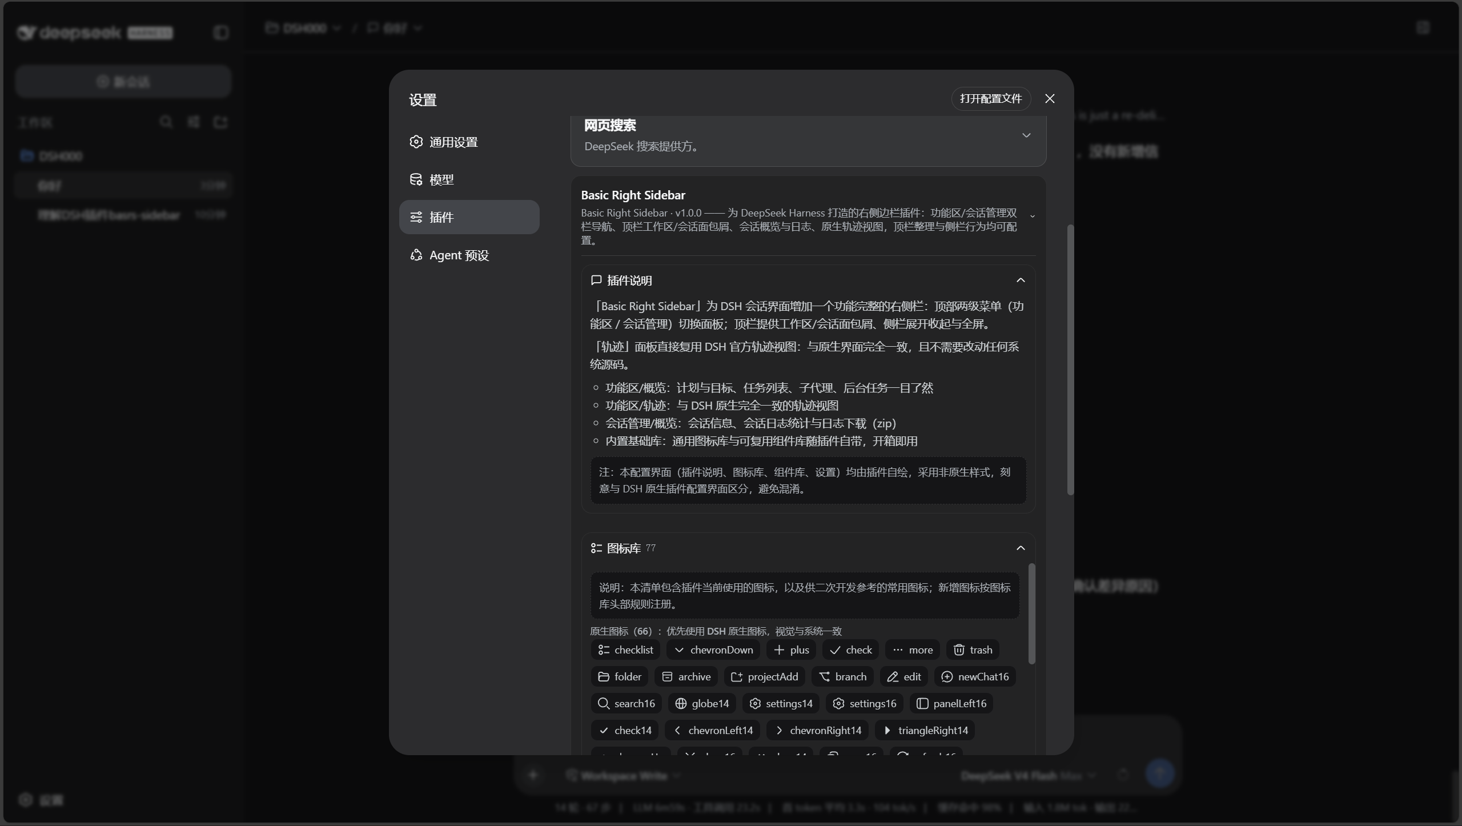1462x826 pixels.
Task: Click the trash icon chip
Action: [x=973, y=649]
